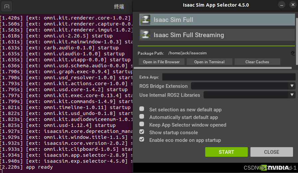
Task: Click the omni.usd.core-1.4.2 startup terminal line
Action: (x=64, y=89)
